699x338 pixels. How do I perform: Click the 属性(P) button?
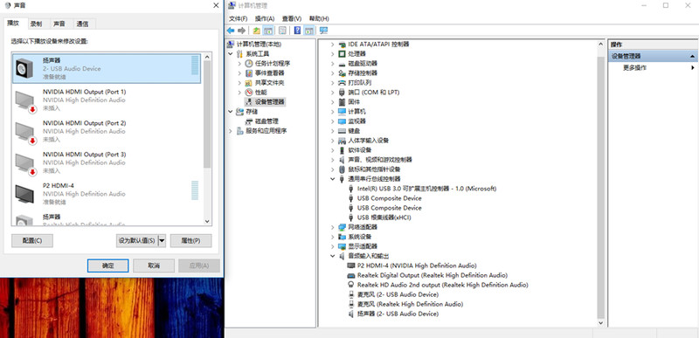[190, 241]
